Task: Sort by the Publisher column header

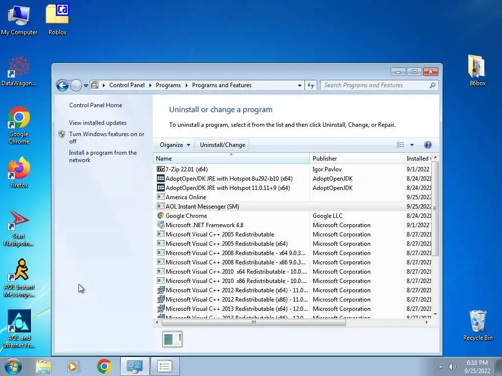Action: pyautogui.click(x=356, y=159)
